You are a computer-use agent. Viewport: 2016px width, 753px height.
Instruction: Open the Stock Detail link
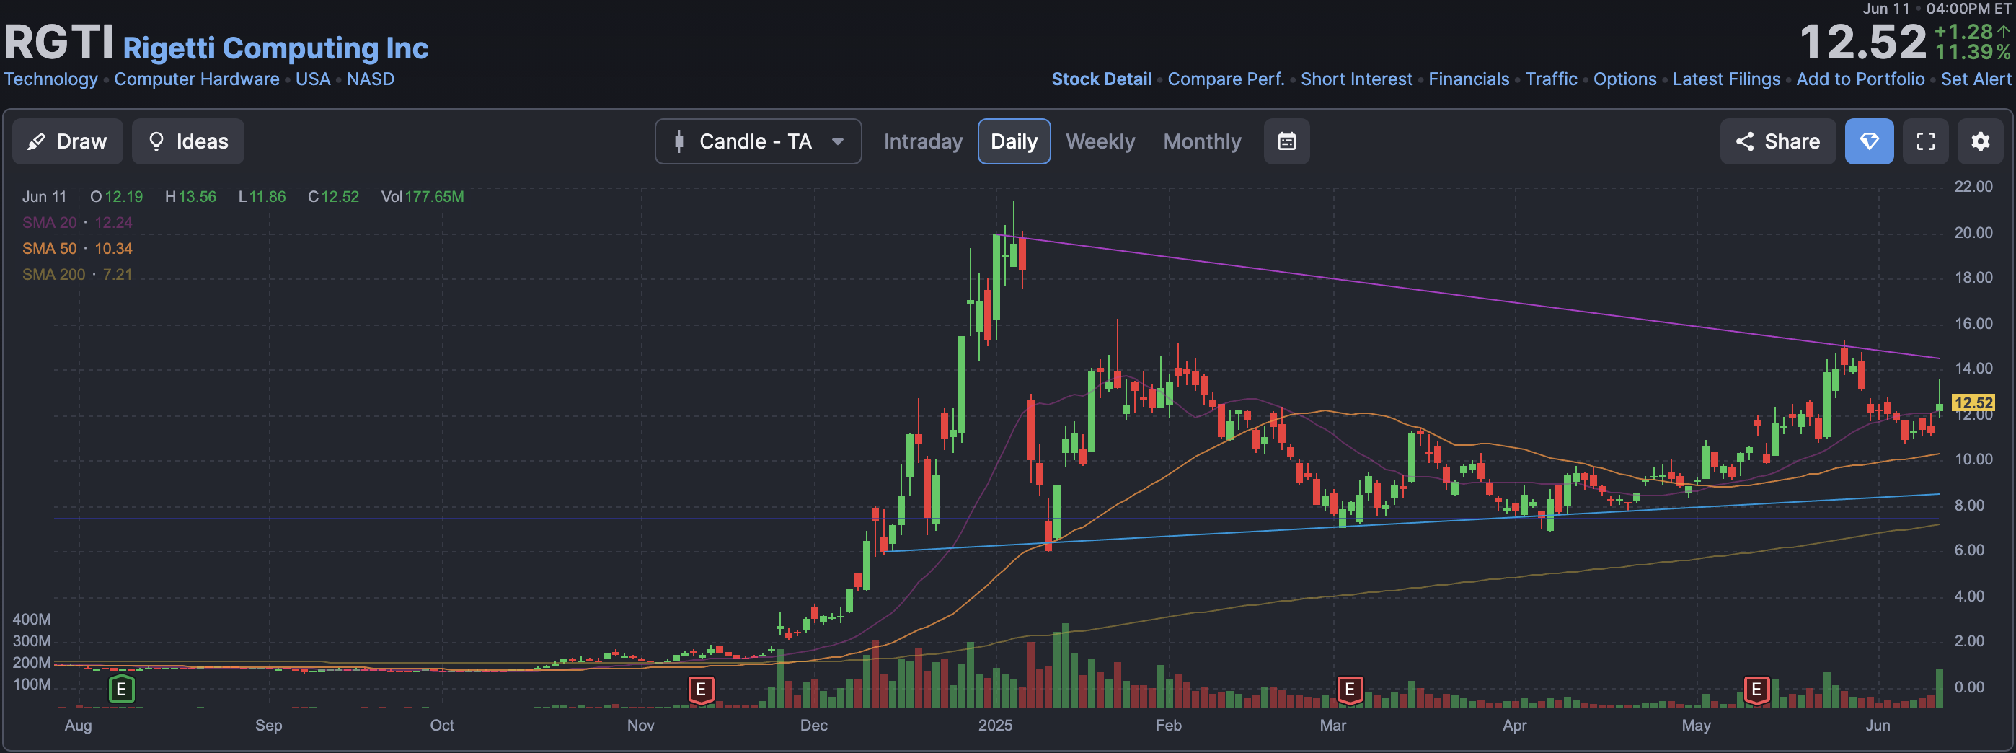coord(1101,79)
